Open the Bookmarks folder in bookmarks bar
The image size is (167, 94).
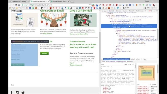21,8
